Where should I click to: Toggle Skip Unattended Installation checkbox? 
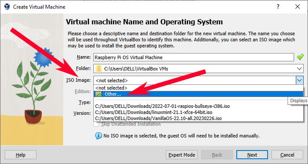coord(96,124)
